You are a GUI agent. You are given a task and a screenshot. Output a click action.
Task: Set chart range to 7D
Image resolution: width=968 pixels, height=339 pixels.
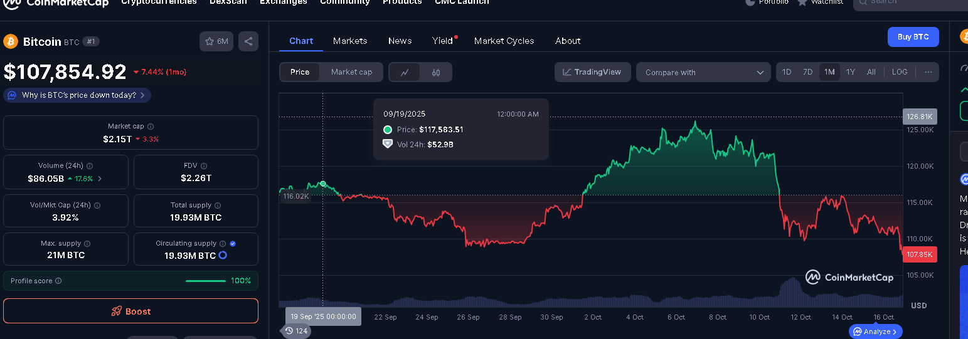tap(808, 72)
